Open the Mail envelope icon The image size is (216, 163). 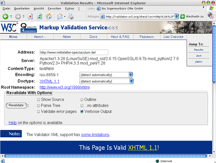60,16
